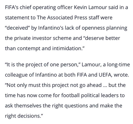Image resolution: width=133 pixels, height=124 pixels.
Task: Click the name "Kevin" in first line
Action: tap(80, 7)
